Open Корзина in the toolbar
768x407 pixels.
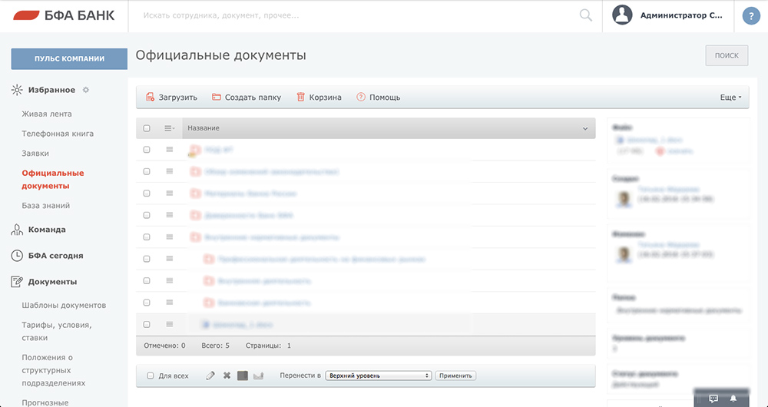[319, 98]
